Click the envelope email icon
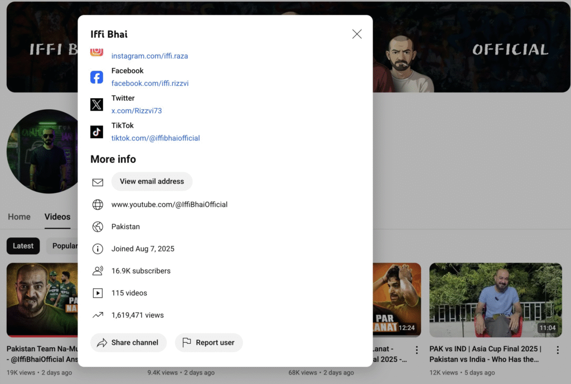The width and height of the screenshot is (571, 384). (x=98, y=182)
